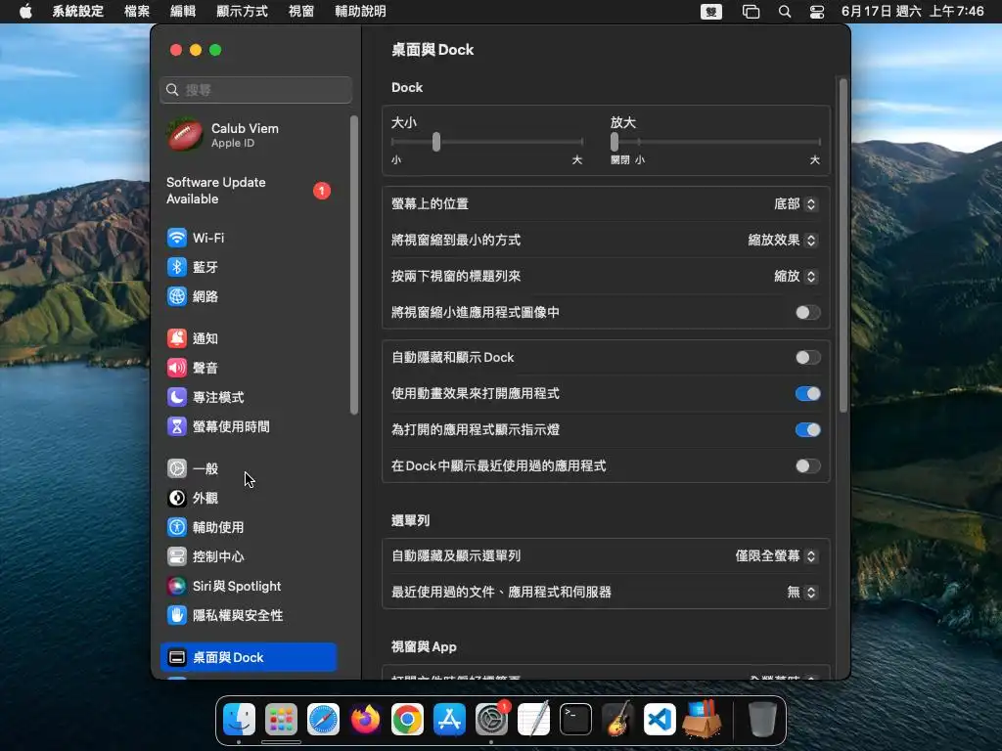The width and height of the screenshot is (1002, 751).
Task: Open 輔助說明 help menu
Action: pyautogui.click(x=360, y=12)
